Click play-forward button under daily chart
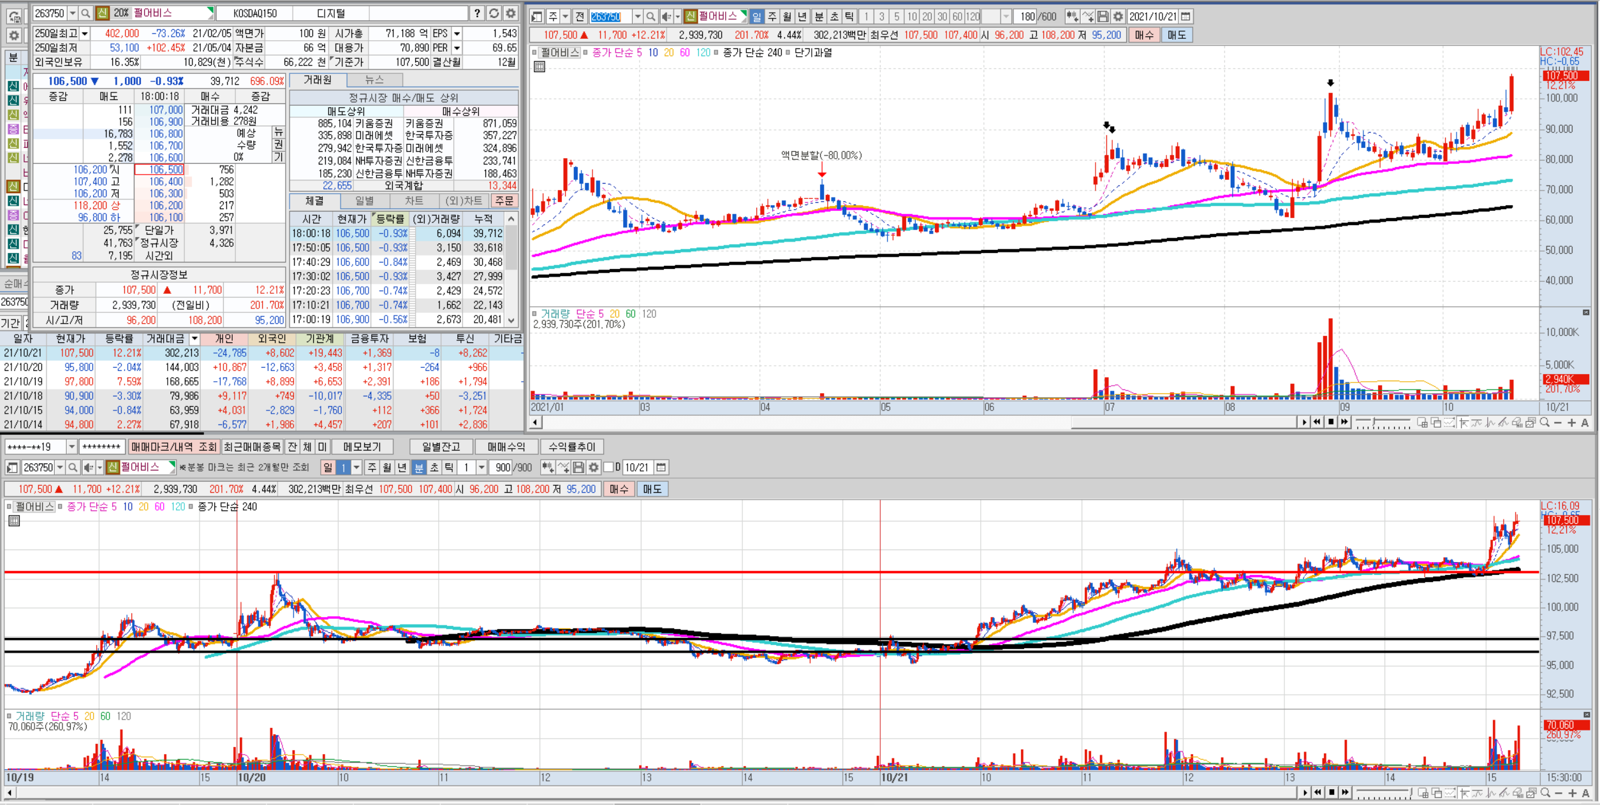This screenshot has width=1600, height=805. click(1303, 422)
